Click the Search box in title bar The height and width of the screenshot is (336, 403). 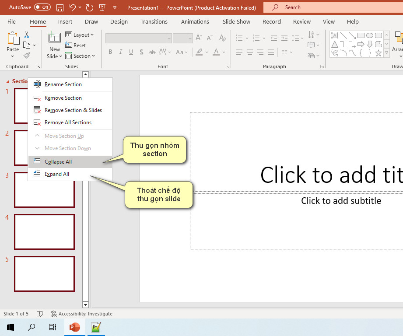tap(333, 7)
